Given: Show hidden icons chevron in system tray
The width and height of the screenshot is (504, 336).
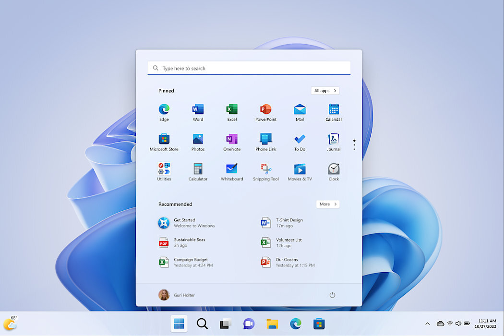Looking at the screenshot, I should (x=427, y=324).
